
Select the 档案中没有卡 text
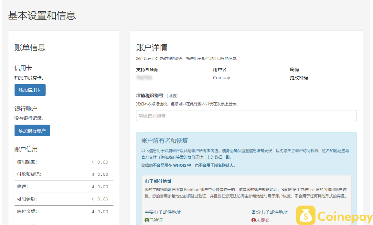coord(29,78)
